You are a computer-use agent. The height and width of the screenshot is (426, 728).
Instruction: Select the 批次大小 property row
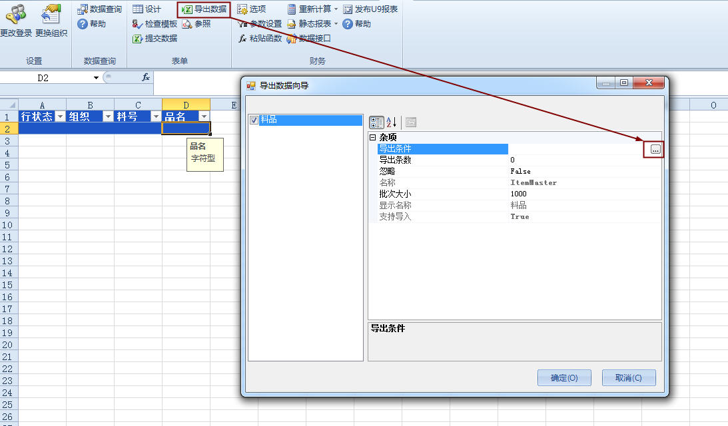pyautogui.click(x=440, y=194)
